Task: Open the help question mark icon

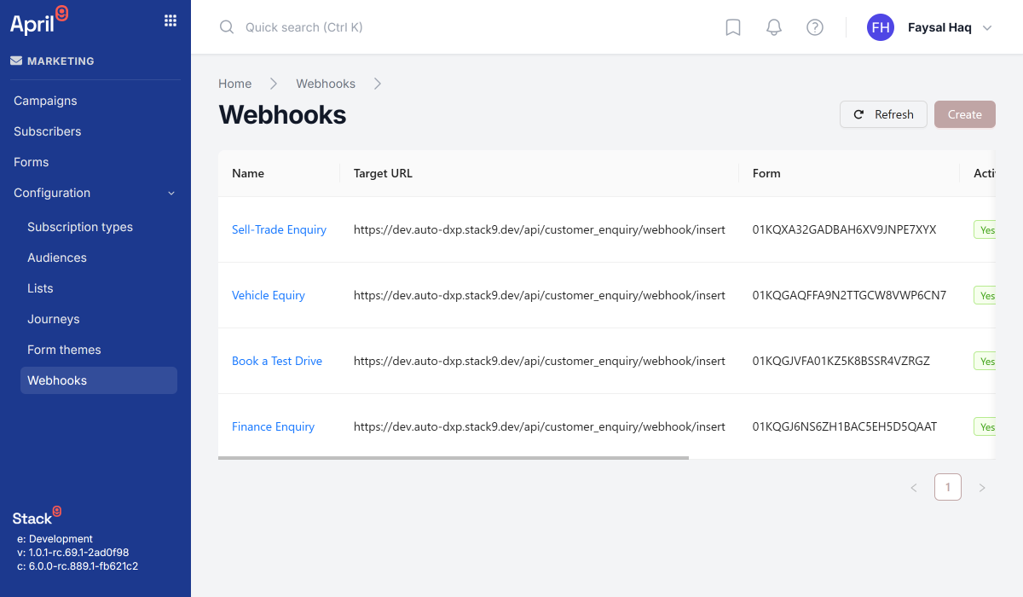Action: tap(815, 27)
